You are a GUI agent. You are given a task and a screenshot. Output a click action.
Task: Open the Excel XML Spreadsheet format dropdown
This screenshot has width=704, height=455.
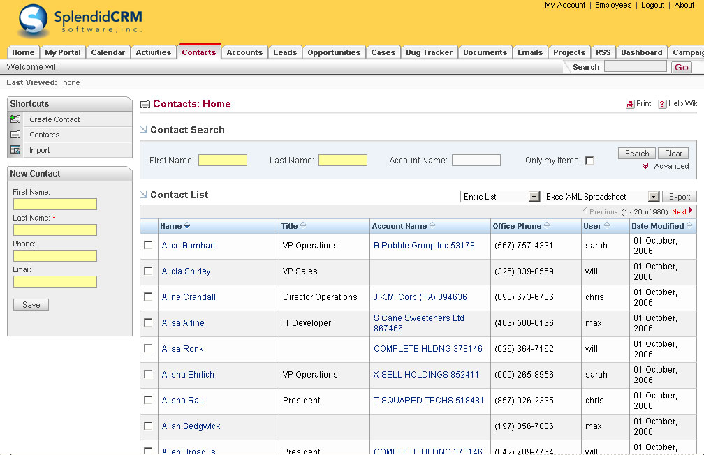(601, 197)
